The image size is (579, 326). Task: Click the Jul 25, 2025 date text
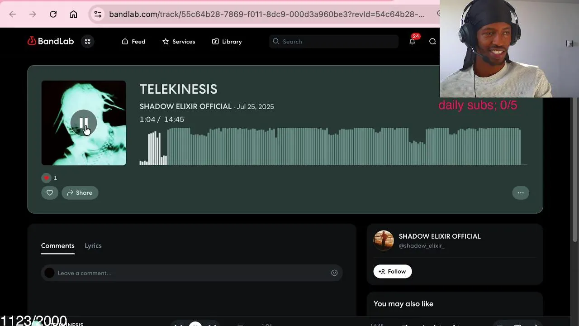coord(255,107)
